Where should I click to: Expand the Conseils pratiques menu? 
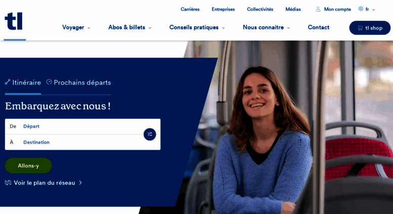click(x=197, y=27)
